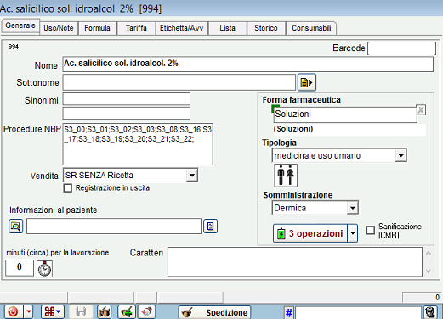This screenshot has height=319, width=443.
Task: Click the stopwatch timer icon
Action: point(44,269)
